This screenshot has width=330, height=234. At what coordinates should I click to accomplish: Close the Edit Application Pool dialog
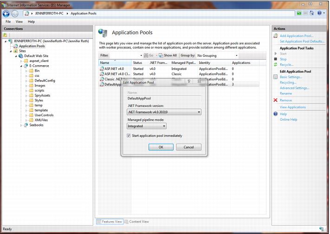coord(199,81)
